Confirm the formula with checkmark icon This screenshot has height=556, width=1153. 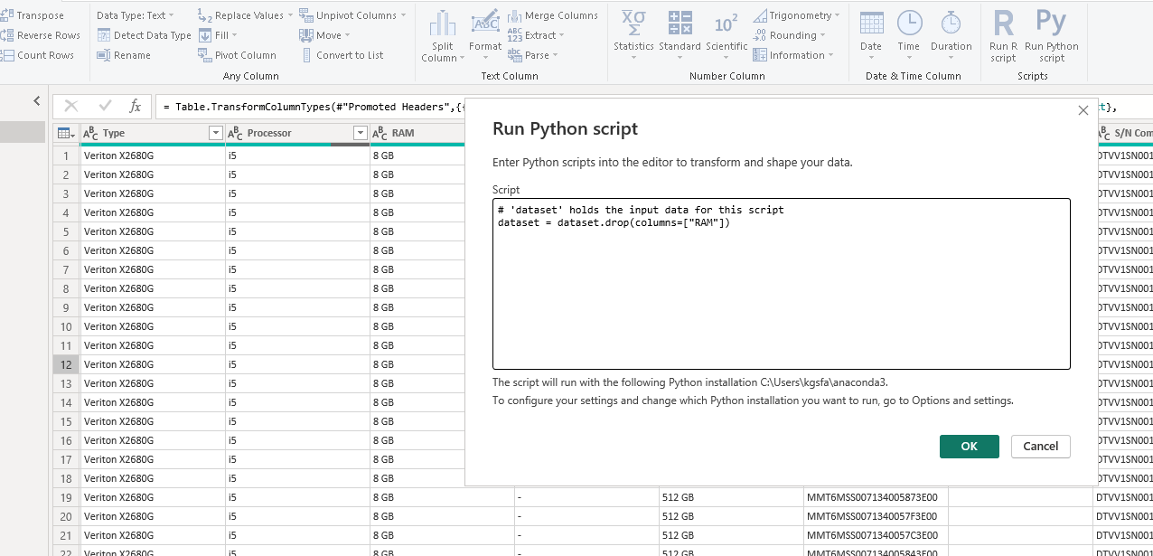click(105, 107)
